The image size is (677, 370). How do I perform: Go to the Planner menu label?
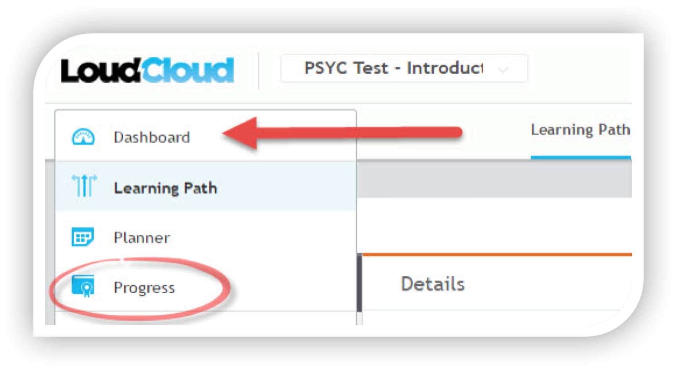(142, 238)
